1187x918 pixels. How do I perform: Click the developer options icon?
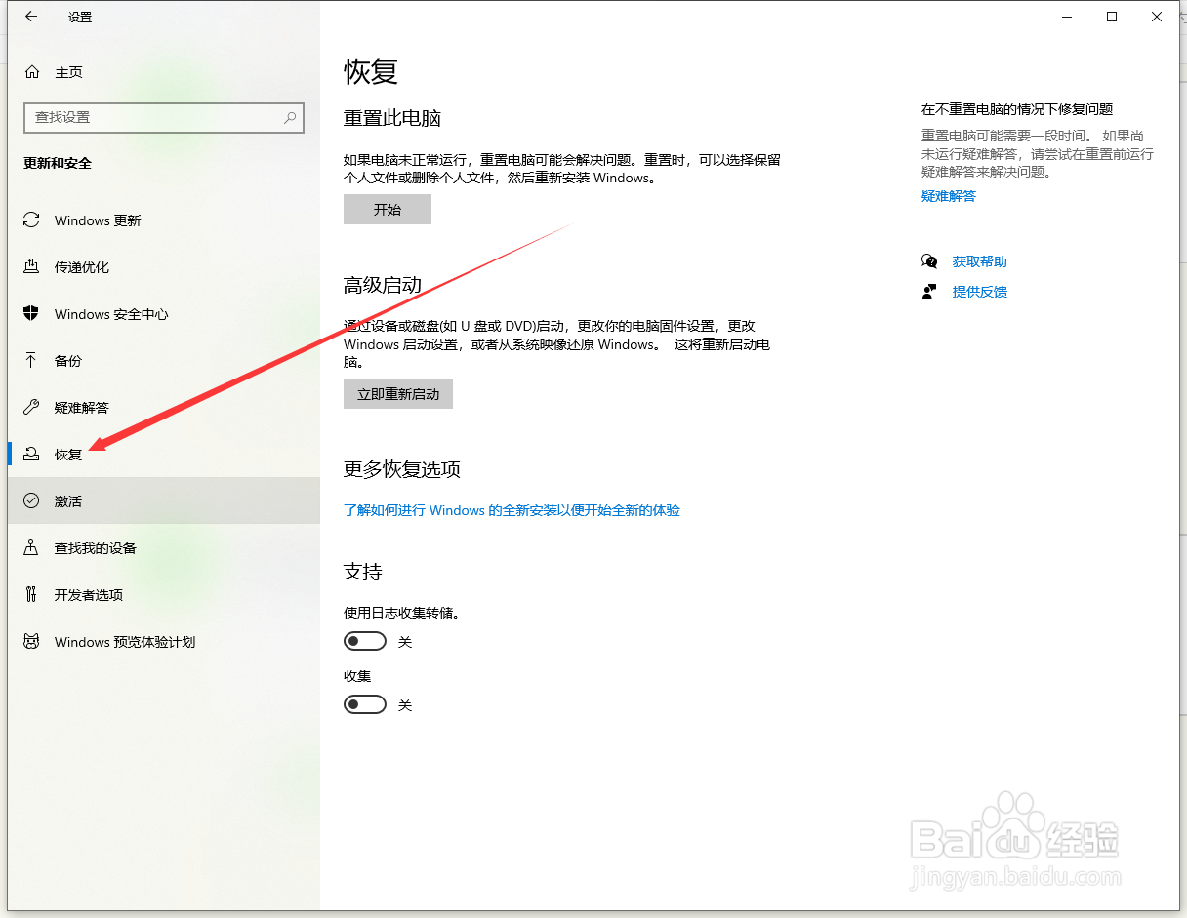[x=32, y=595]
